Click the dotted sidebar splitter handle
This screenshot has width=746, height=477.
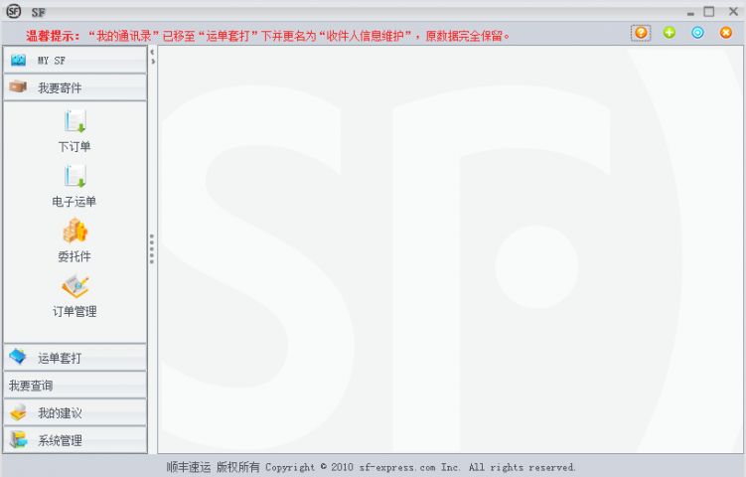pyautogui.click(x=152, y=248)
